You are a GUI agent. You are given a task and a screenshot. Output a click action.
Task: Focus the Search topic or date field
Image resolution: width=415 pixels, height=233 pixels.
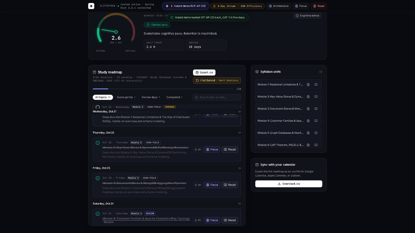coord(217,97)
